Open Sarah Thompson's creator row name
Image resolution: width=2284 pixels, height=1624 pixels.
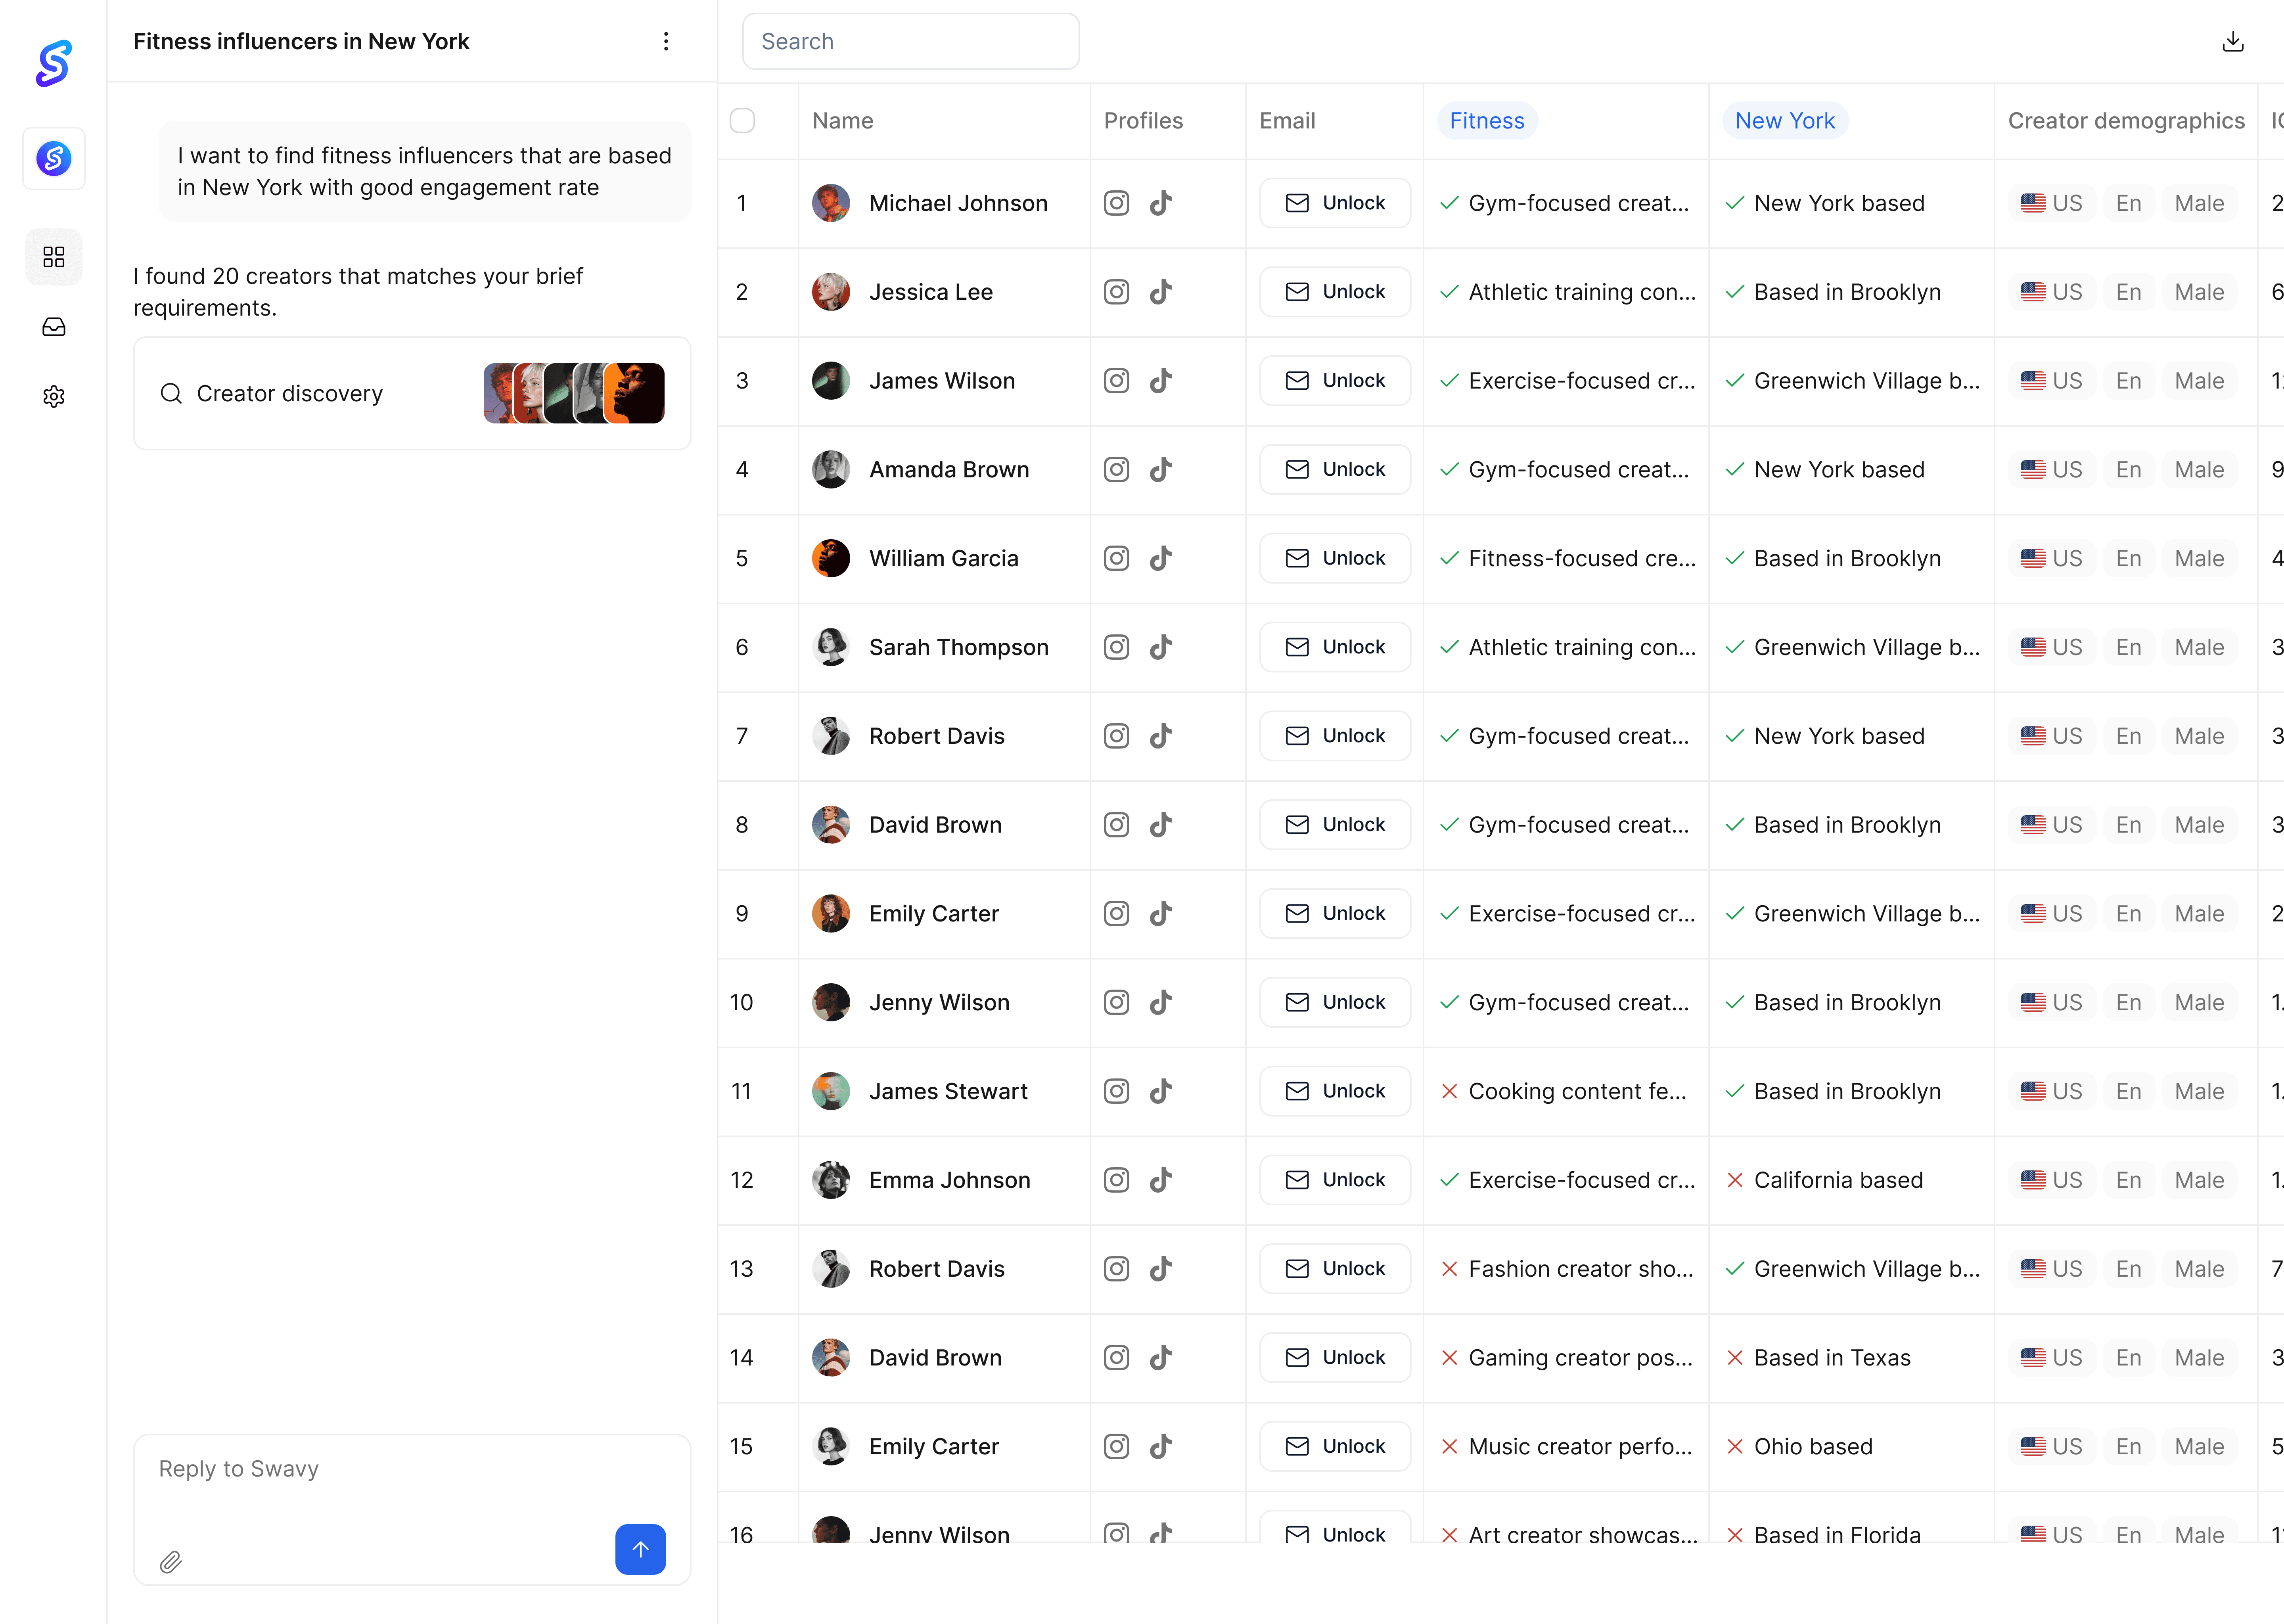958,647
